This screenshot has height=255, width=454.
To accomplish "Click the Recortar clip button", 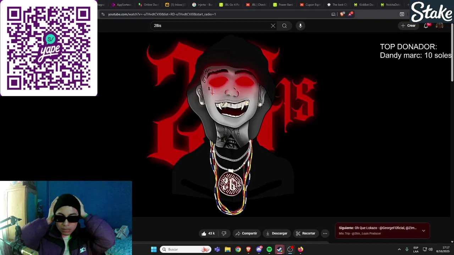I will click(305, 233).
